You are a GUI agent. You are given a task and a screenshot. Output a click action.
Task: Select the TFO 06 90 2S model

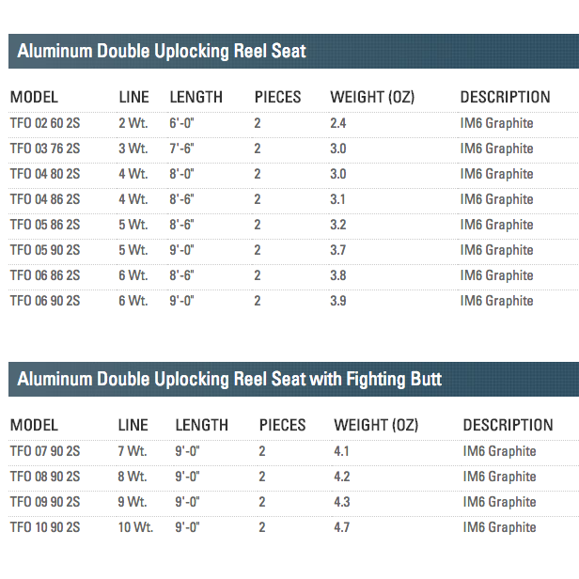coord(44,301)
